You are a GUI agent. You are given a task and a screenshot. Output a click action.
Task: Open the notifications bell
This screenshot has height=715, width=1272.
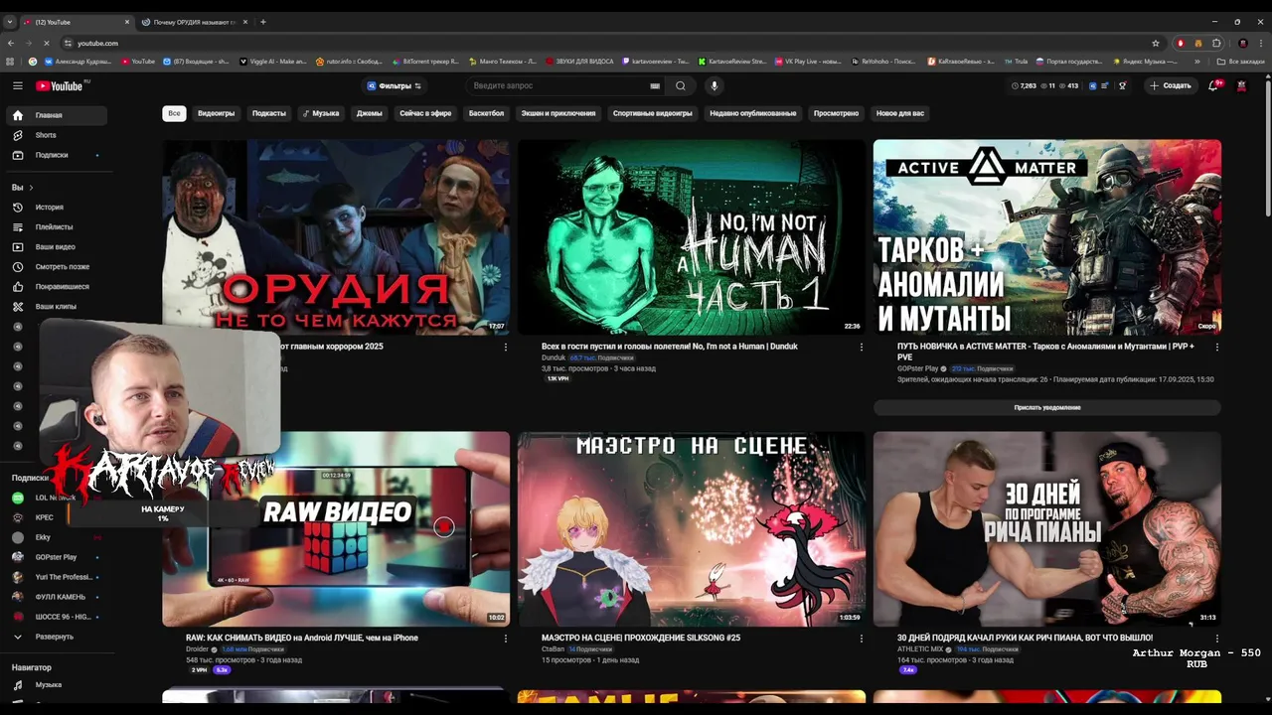[x=1213, y=85]
